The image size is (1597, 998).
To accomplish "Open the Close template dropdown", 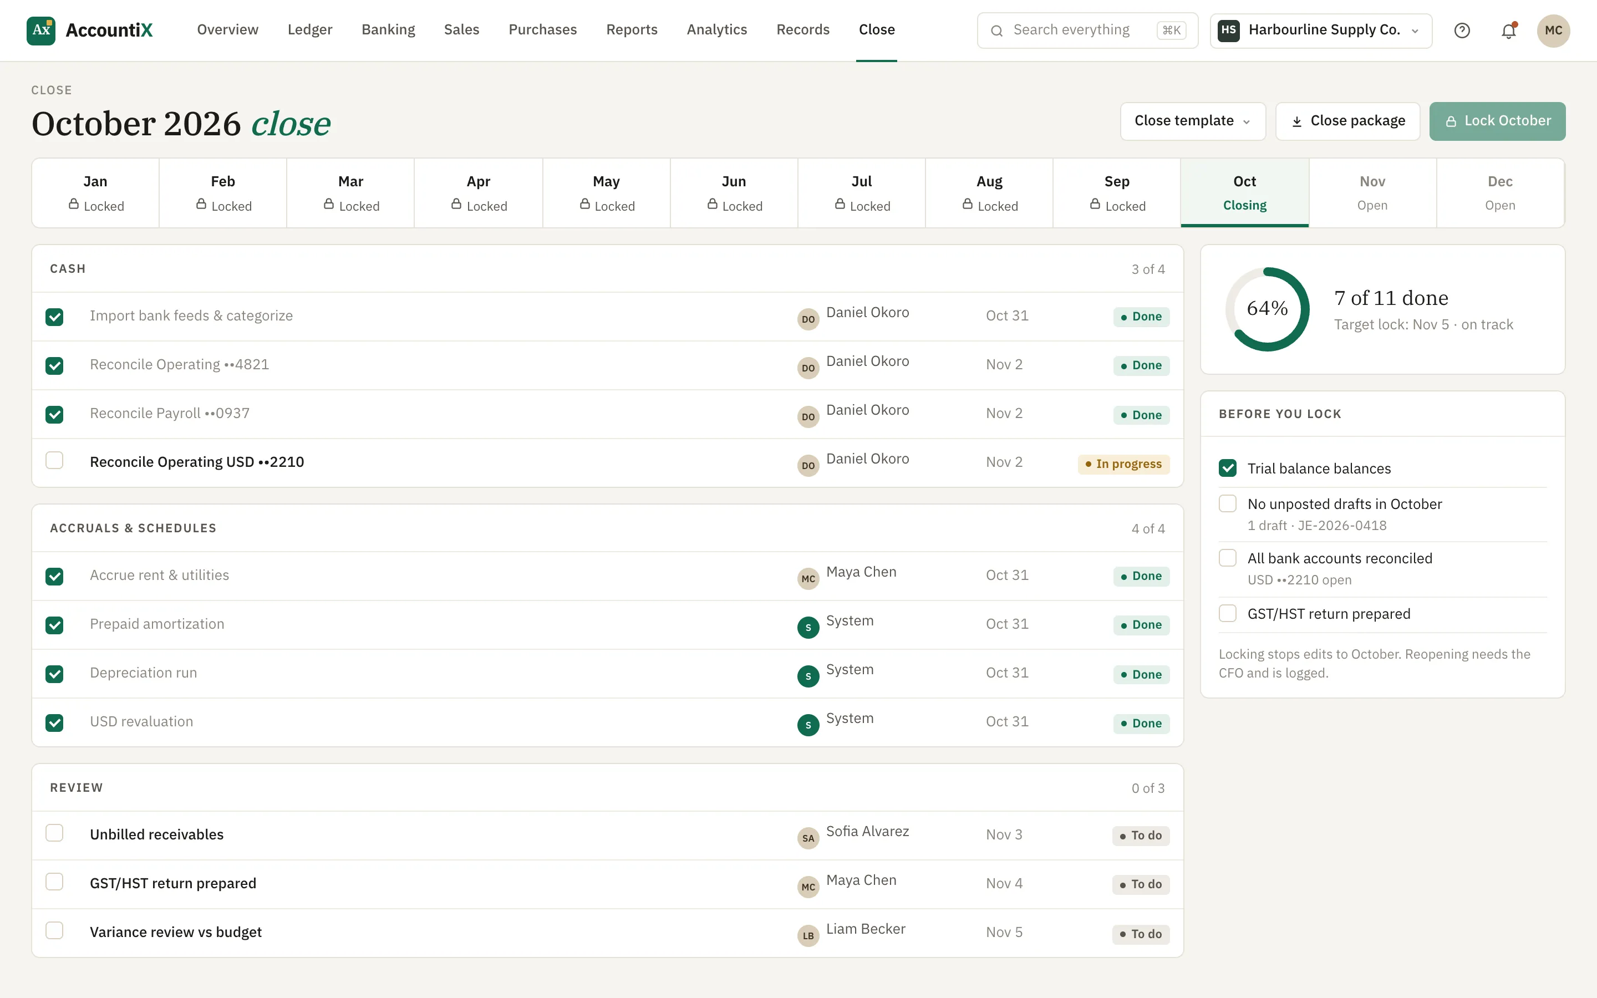I will click(x=1192, y=121).
